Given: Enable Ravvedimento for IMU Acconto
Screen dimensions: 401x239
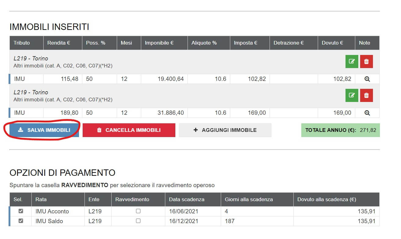Looking at the screenshot, I should [138, 211].
